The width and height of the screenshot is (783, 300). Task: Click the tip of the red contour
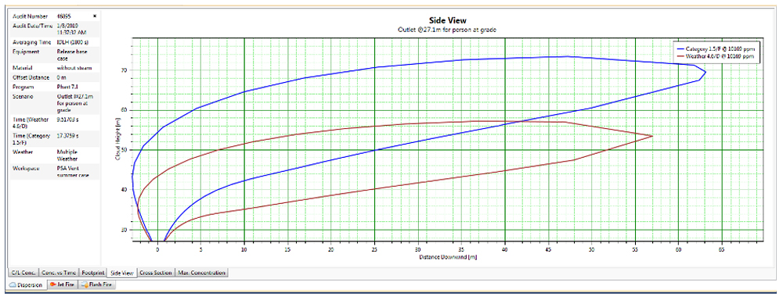click(652, 136)
